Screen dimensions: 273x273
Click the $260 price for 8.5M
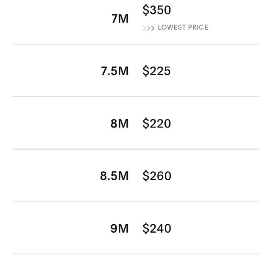[157, 176]
